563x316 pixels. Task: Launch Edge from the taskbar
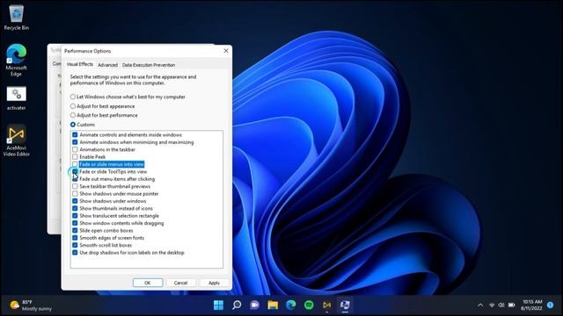pyautogui.click(x=291, y=305)
